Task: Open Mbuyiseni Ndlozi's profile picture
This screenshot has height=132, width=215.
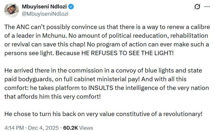Action: [x=11, y=10]
